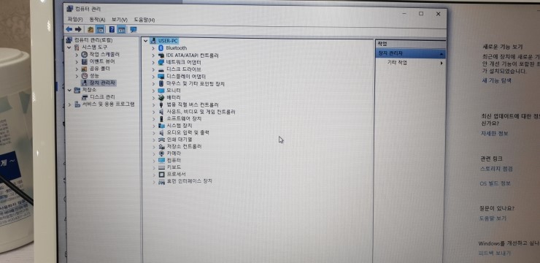Viewport: 540px width, 263px height.
Task: Expand the 컴퓨터 category in the device list
Action: (x=153, y=160)
